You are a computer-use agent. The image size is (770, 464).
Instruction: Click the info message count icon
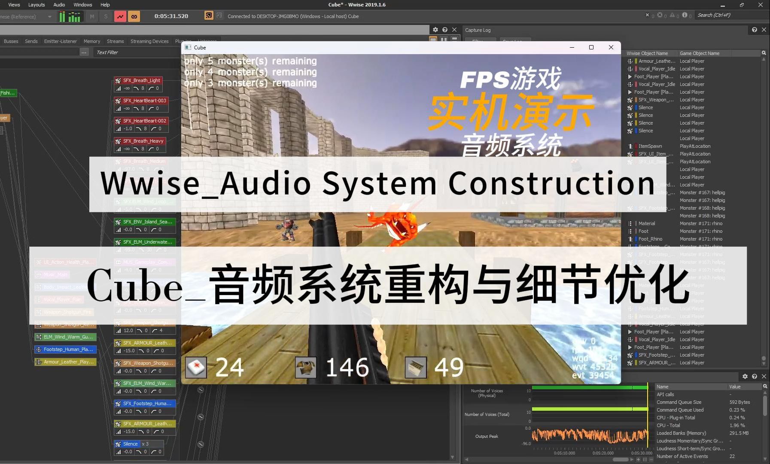point(685,15)
